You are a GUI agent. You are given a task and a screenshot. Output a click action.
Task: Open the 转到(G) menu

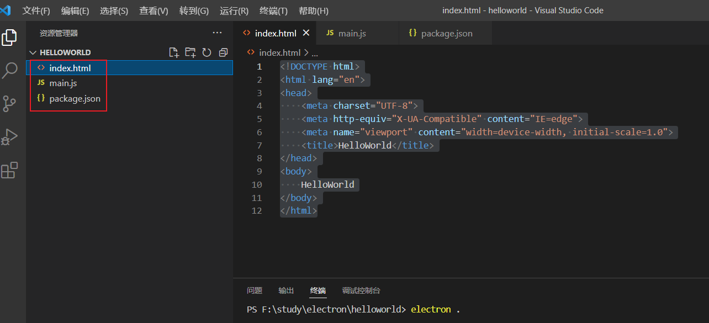[194, 10]
